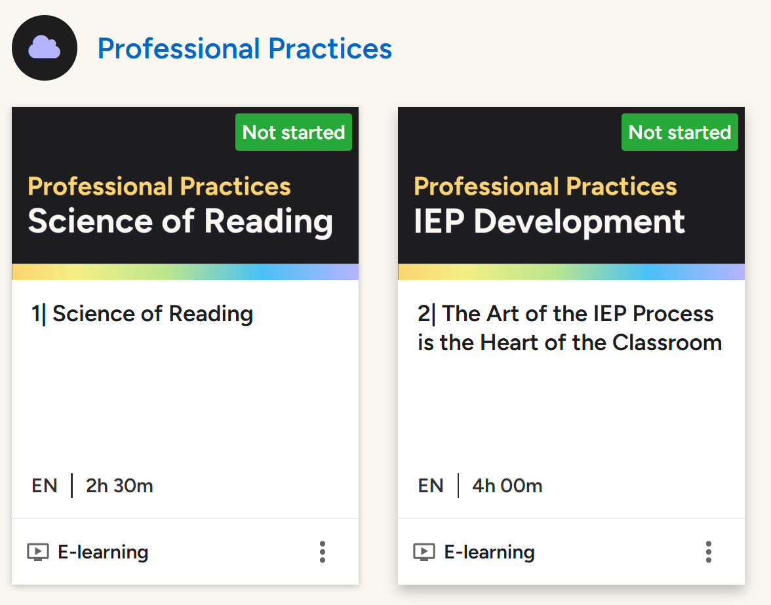Click E-learning screen icon on Science of Reading card
771x605 pixels.
[38, 552]
